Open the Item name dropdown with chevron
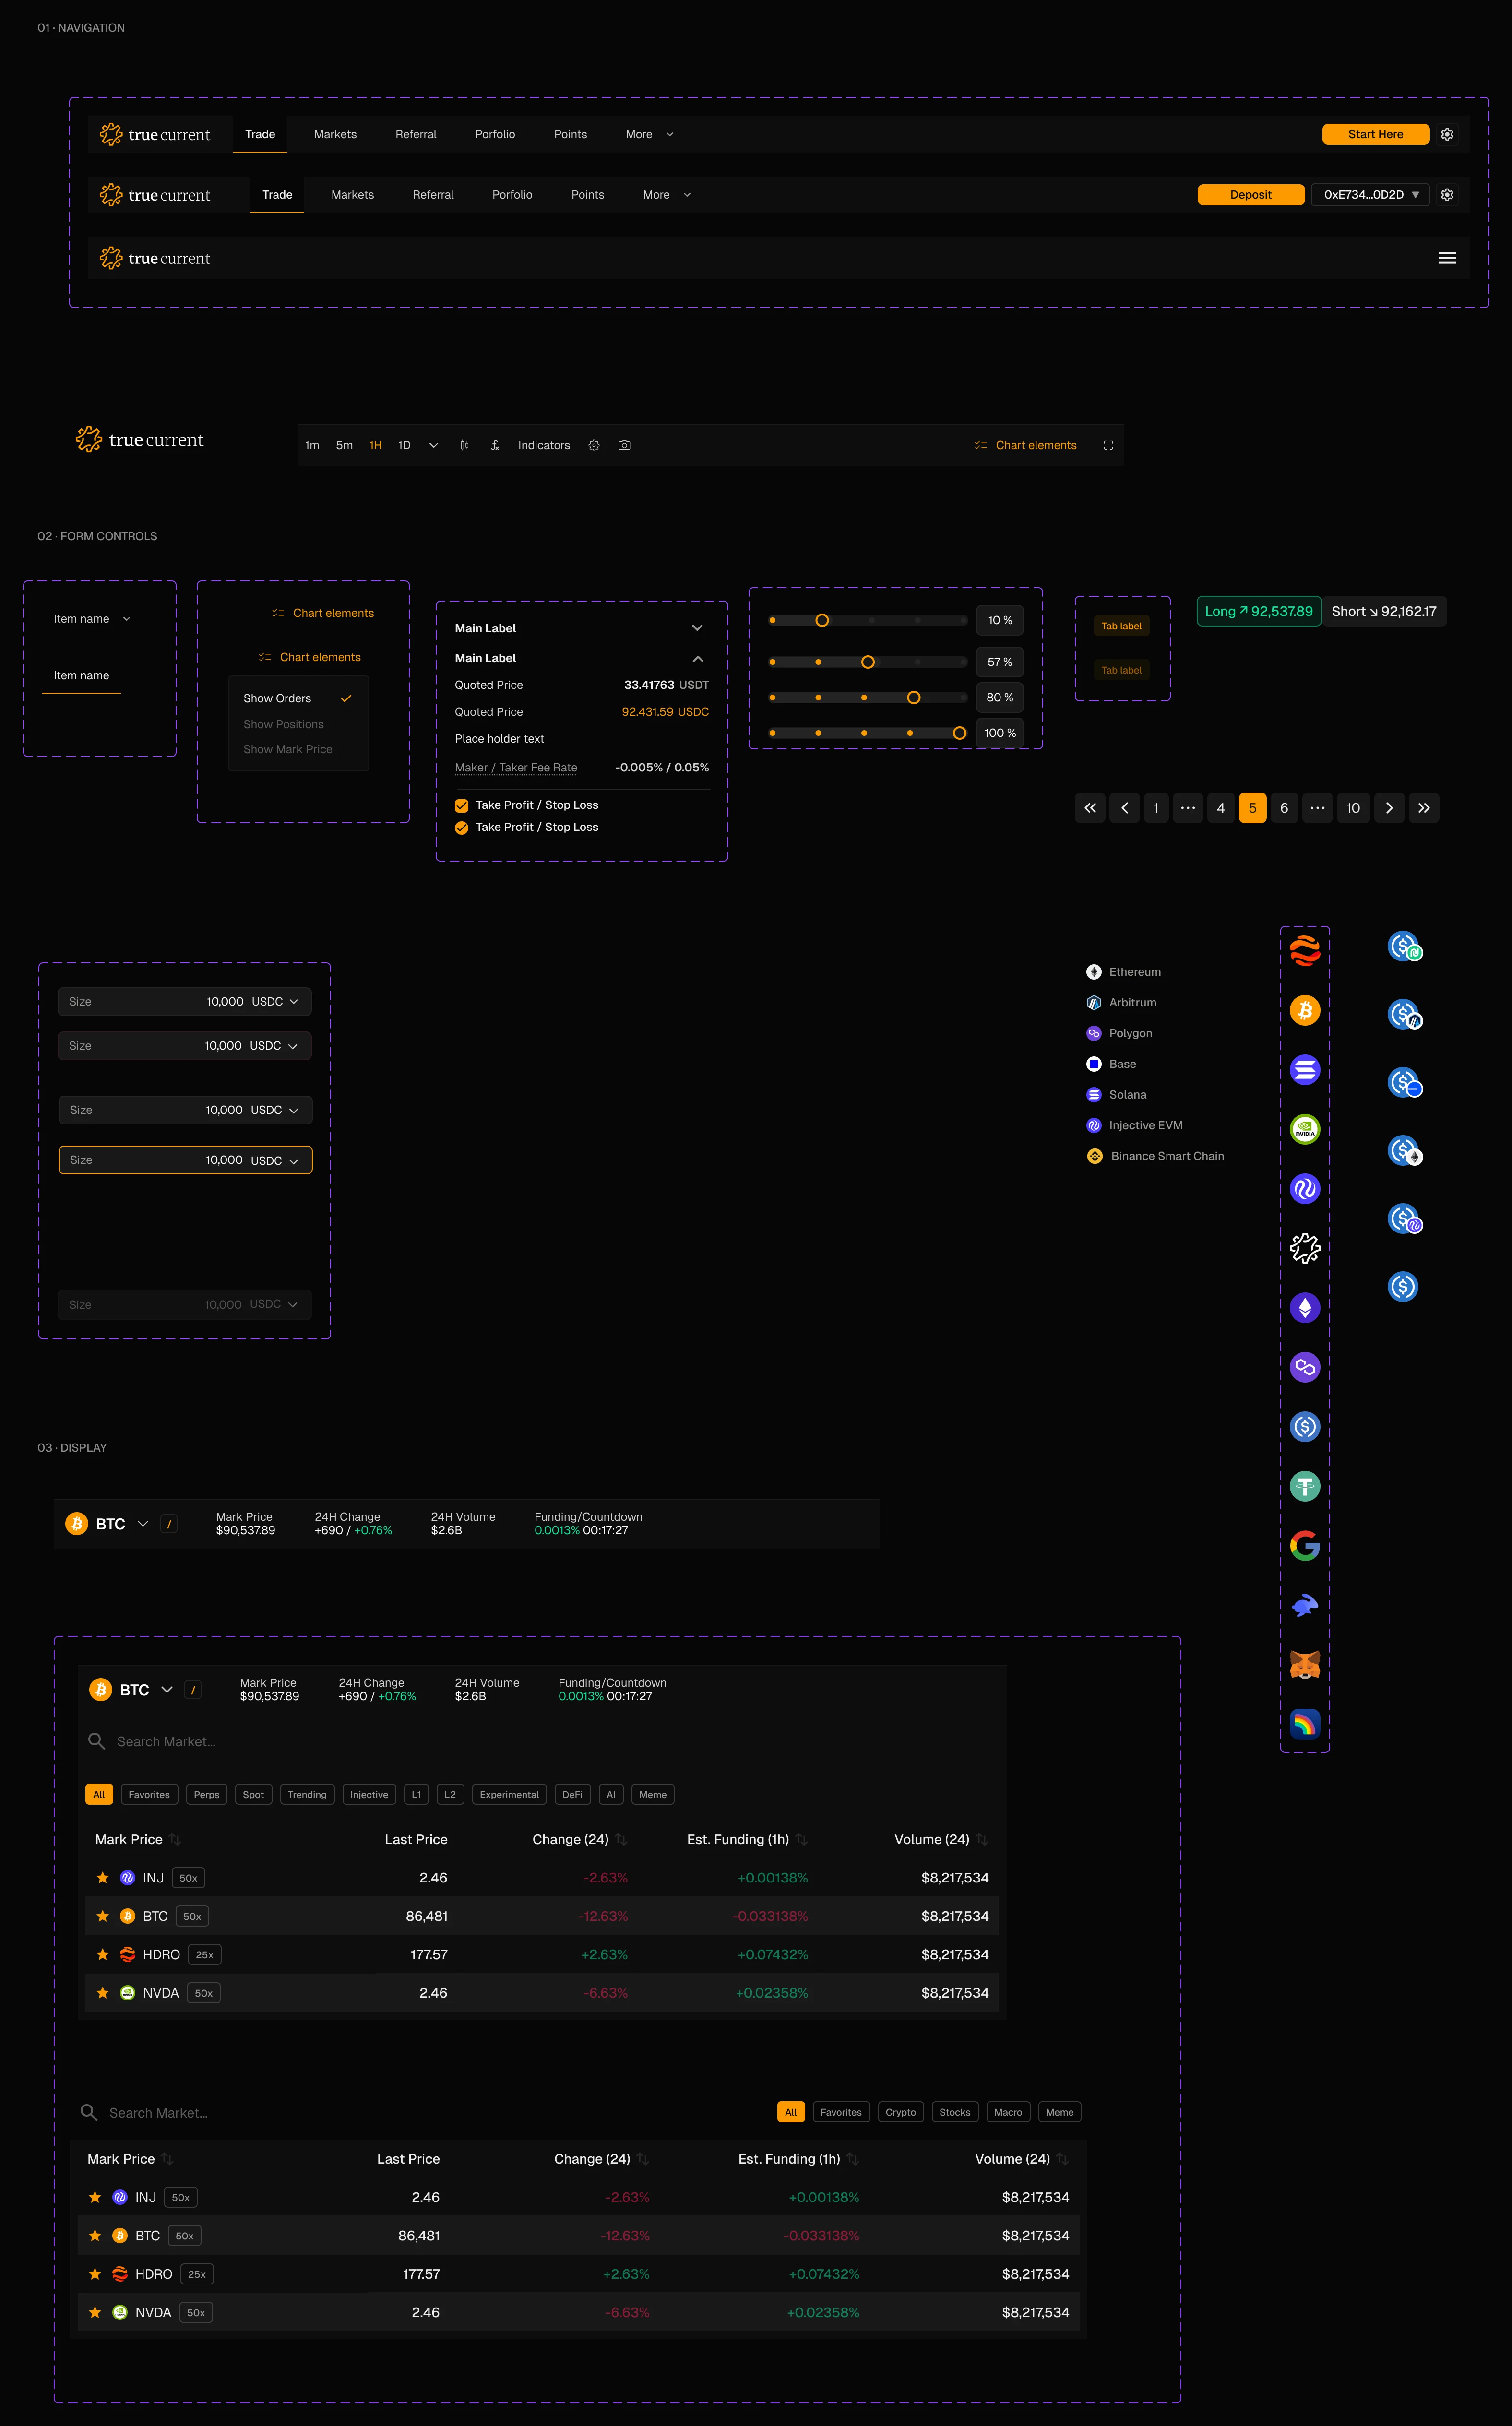 (x=92, y=619)
